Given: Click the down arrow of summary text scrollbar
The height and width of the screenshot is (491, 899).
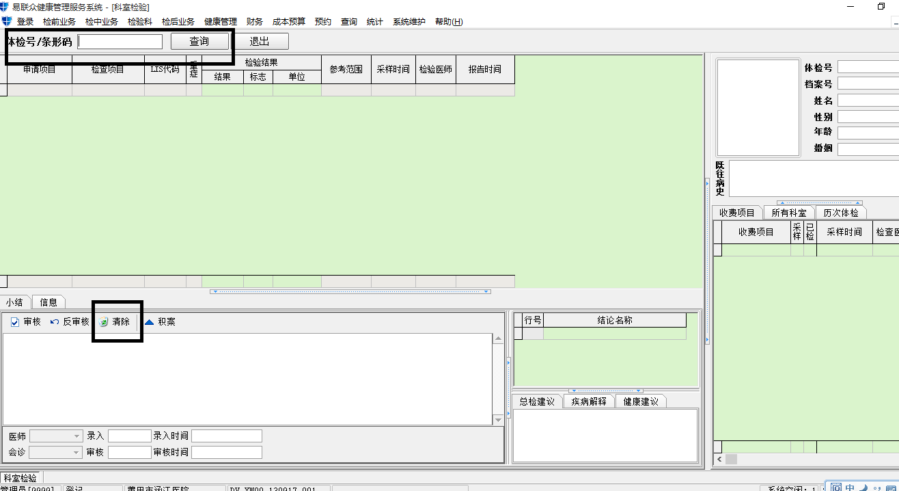Looking at the screenshot, I should click(x=499, y=419).
